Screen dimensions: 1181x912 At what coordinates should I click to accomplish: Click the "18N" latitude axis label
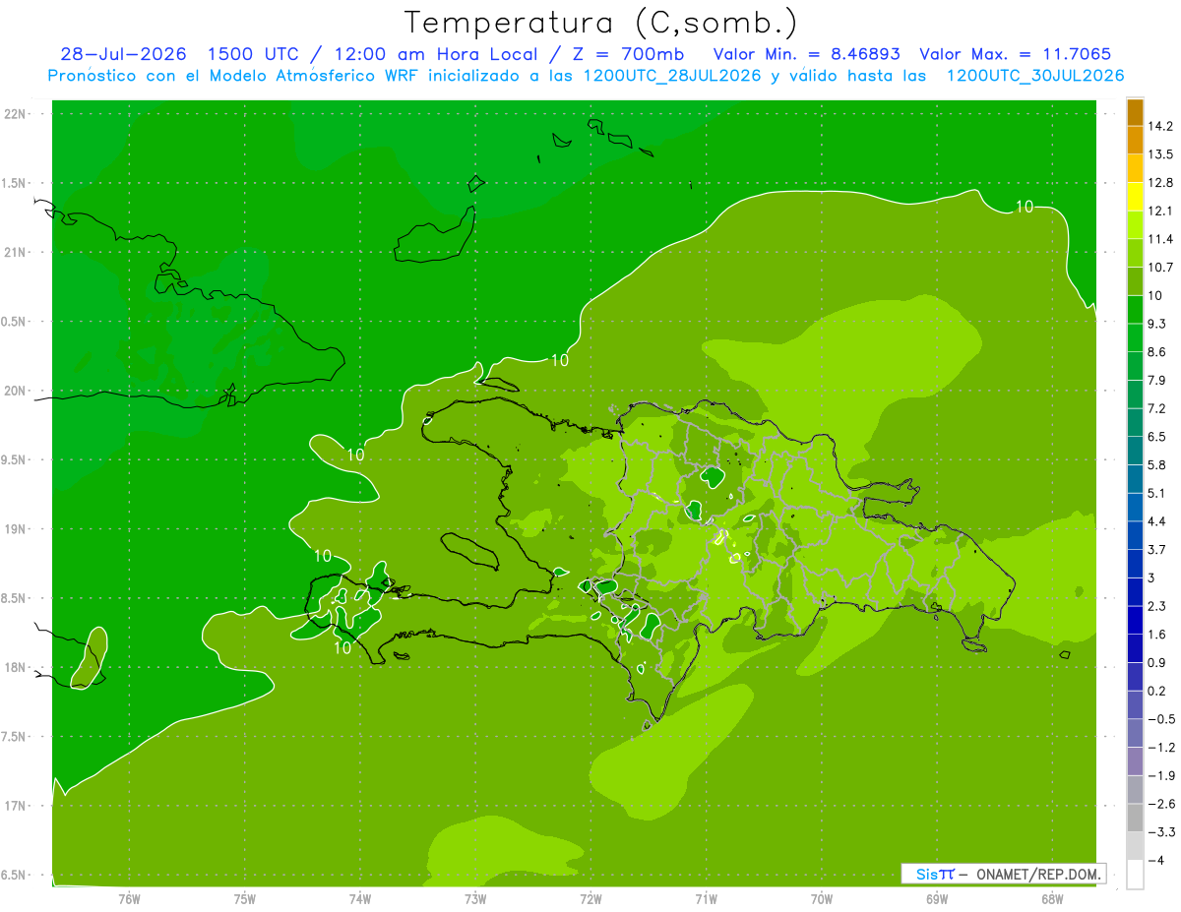coord(14,667)
